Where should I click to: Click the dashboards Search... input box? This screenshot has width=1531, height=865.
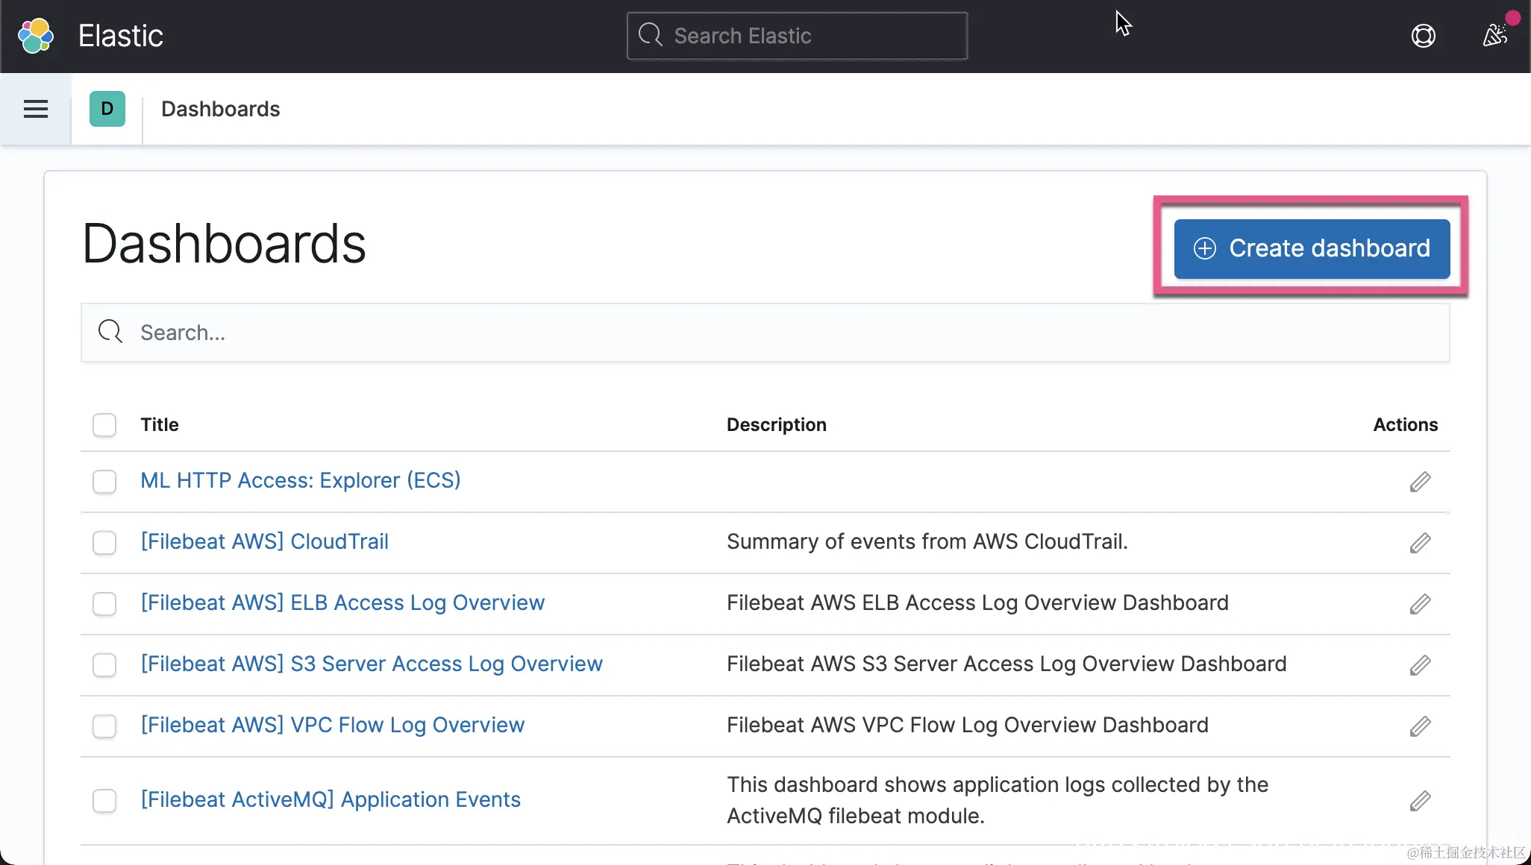(765, 333)
